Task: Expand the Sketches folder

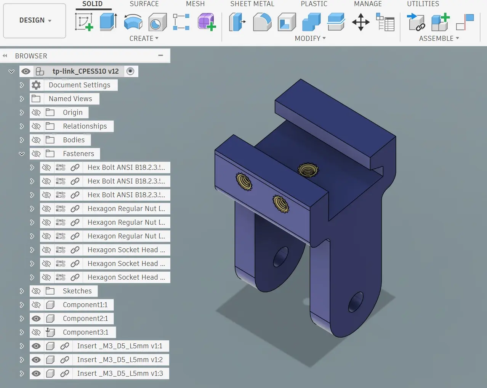Action: [x=22, y=291]
